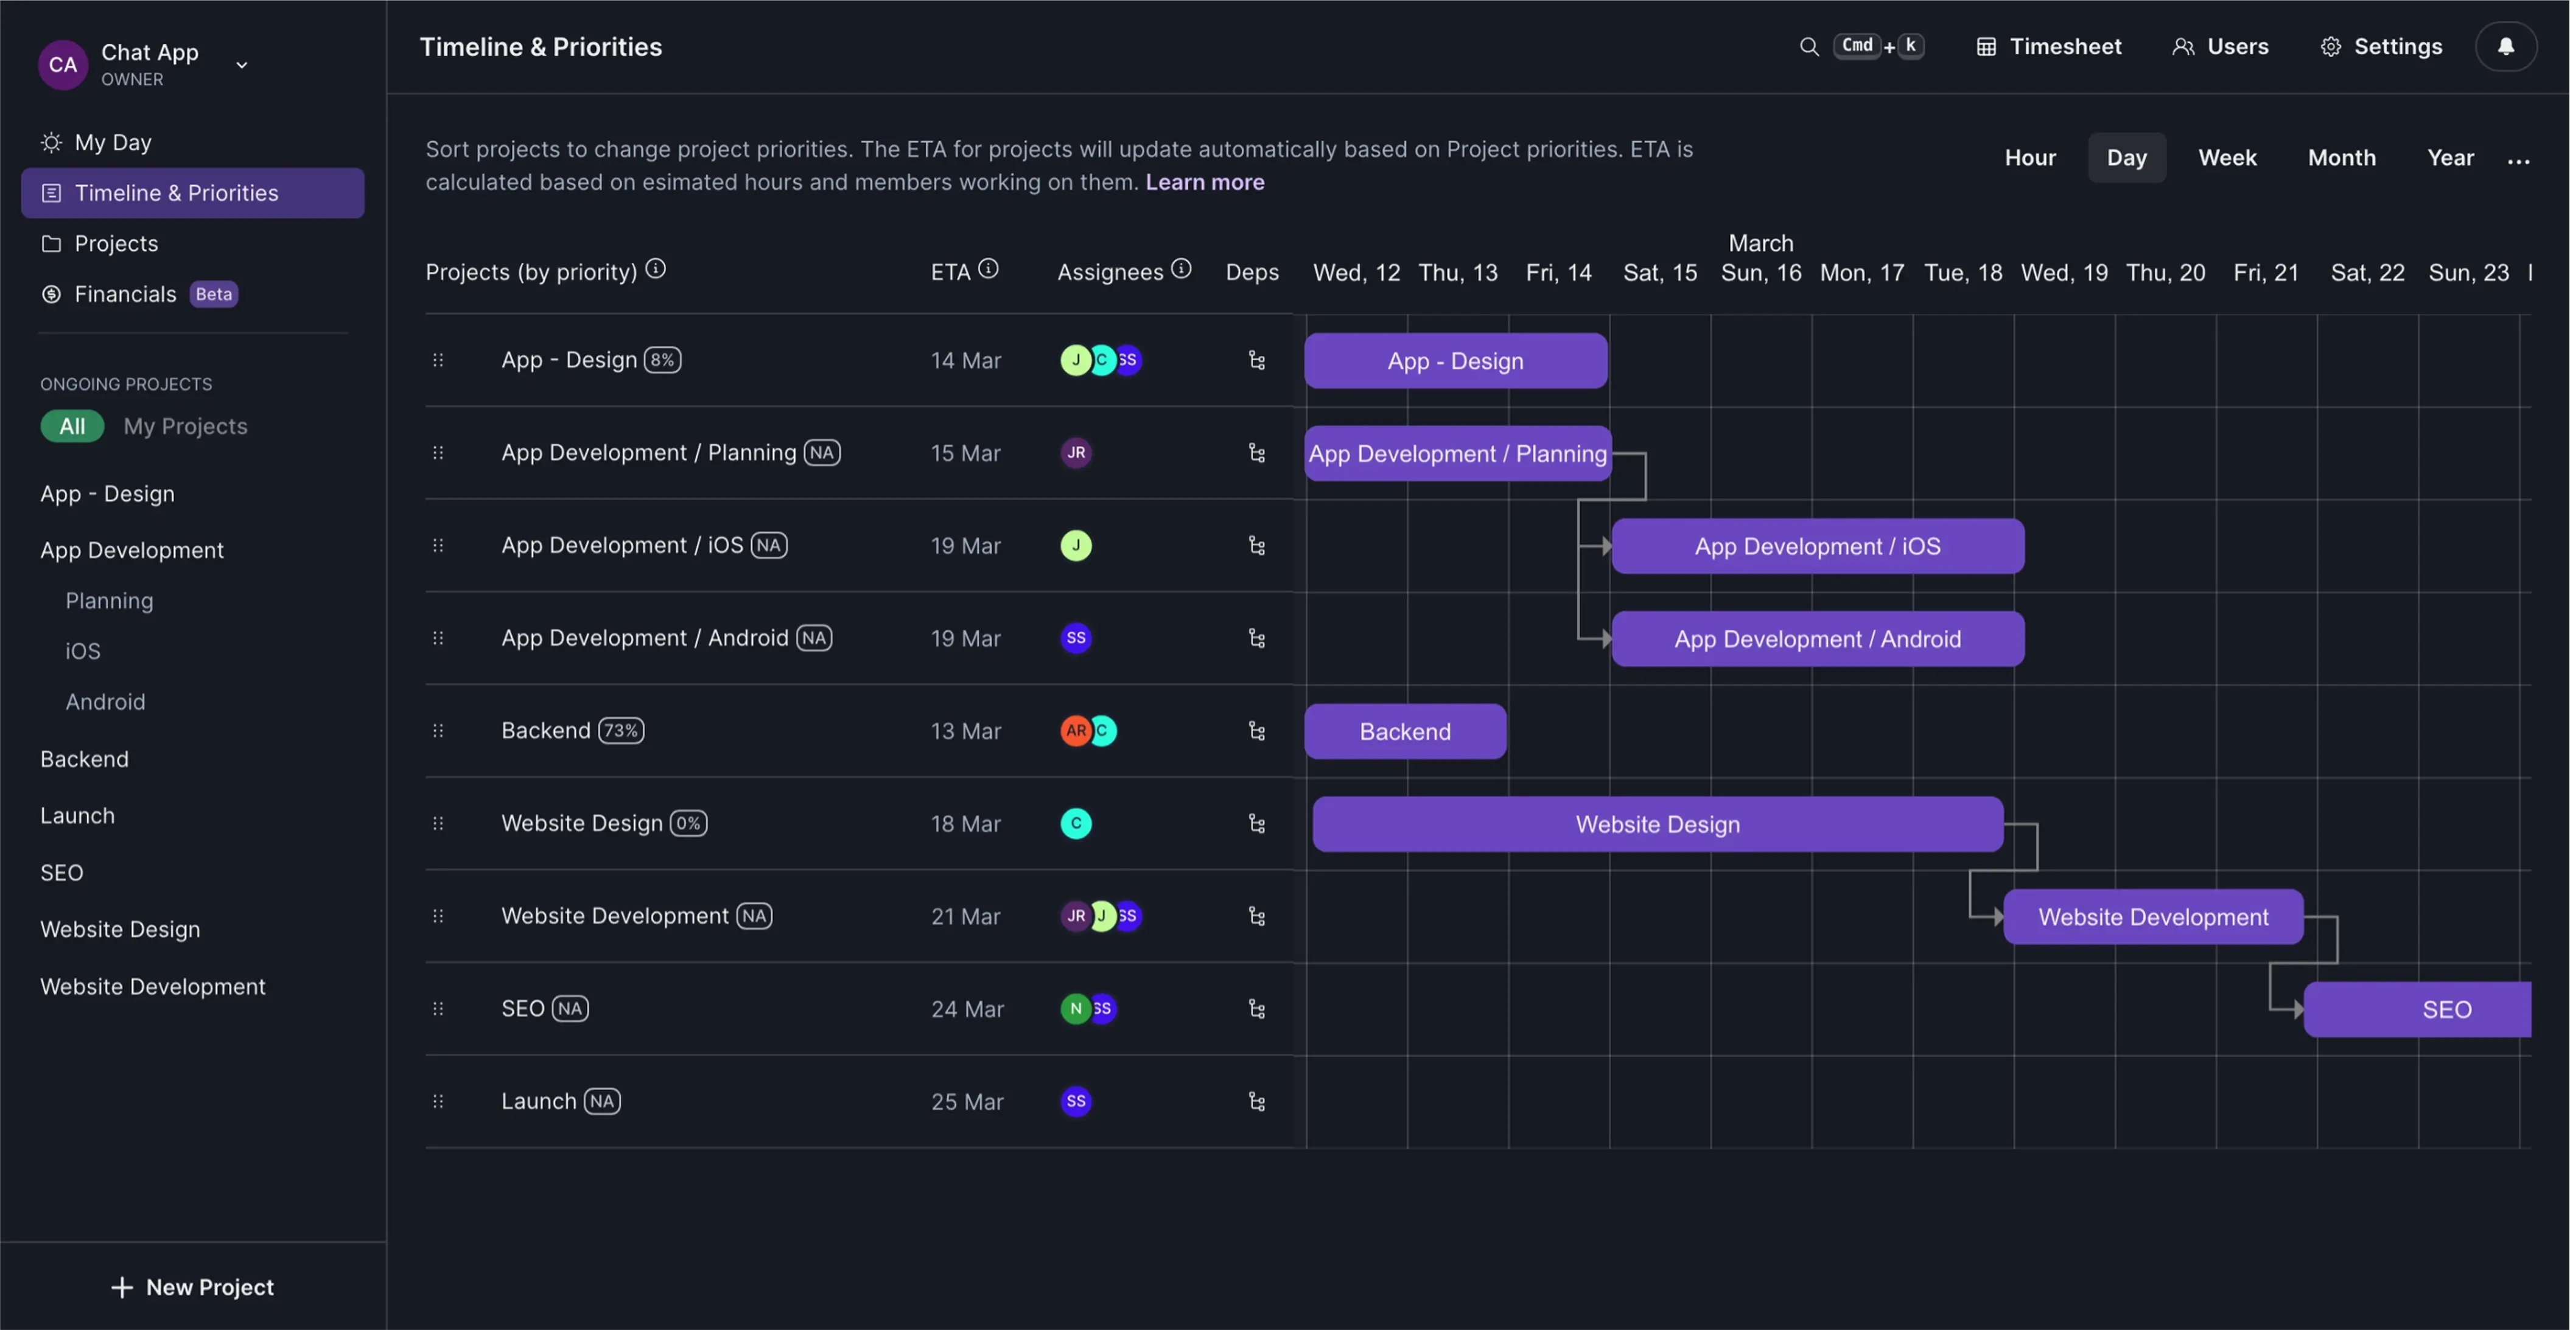Open the Learn more link
Image resolution: width=2570 pixels, height=1330 pixels.
click(x=1204, y=181)
